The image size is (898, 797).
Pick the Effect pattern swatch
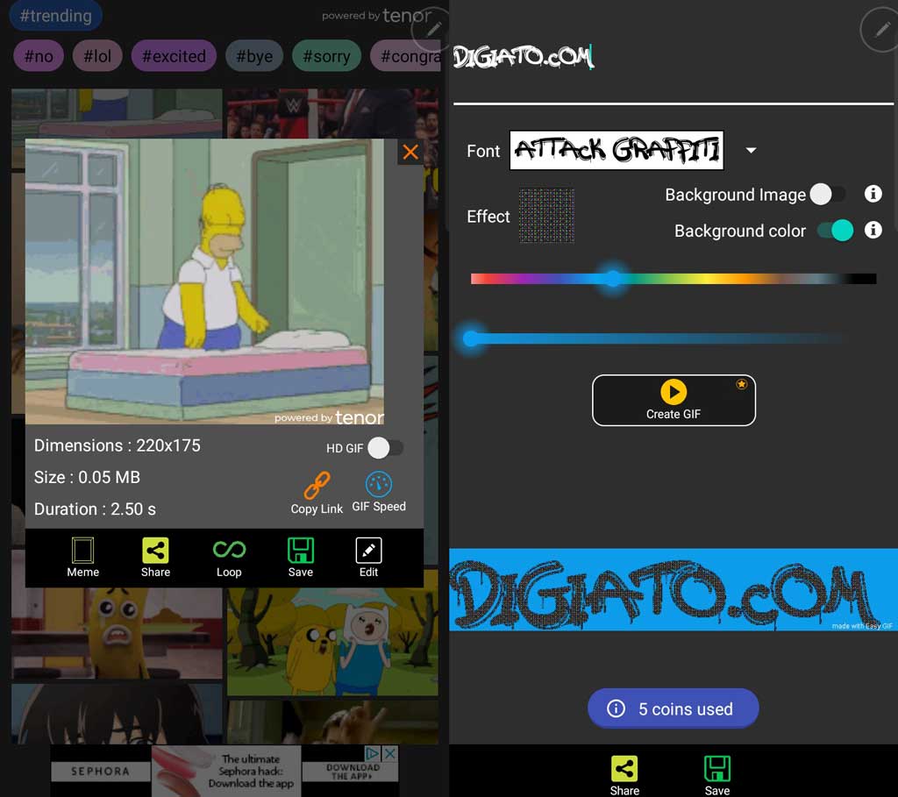[546, 216]
